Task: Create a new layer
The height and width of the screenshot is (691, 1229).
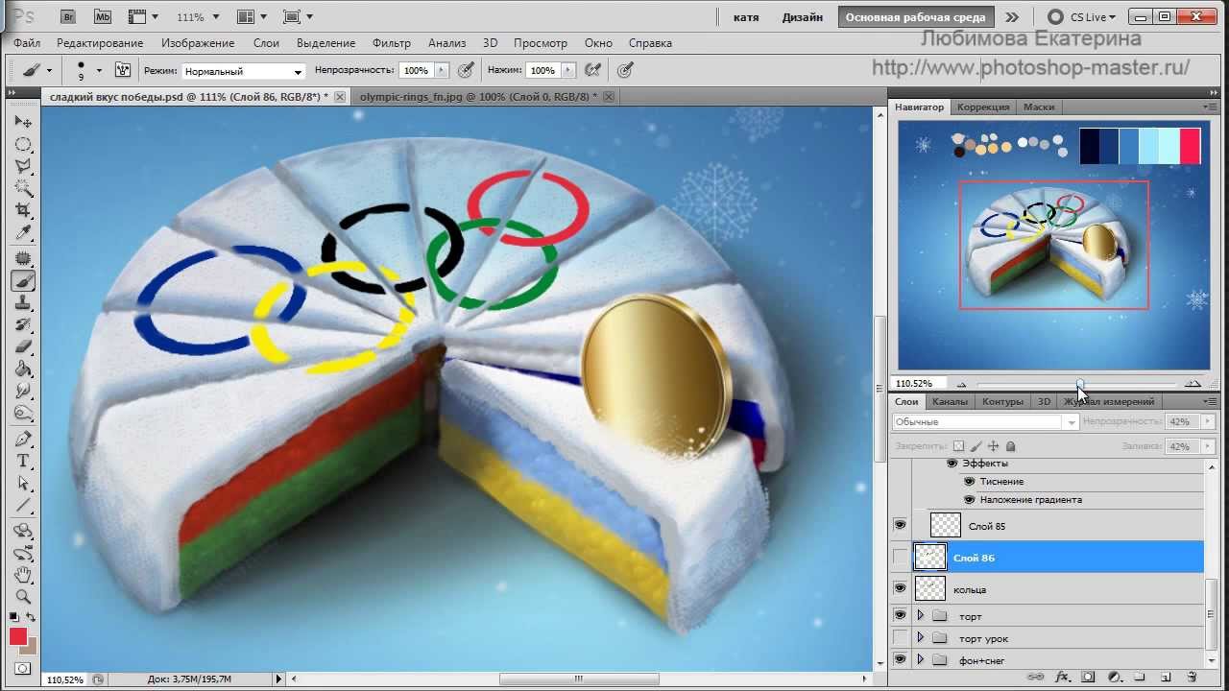Action: coord(1166,678)
